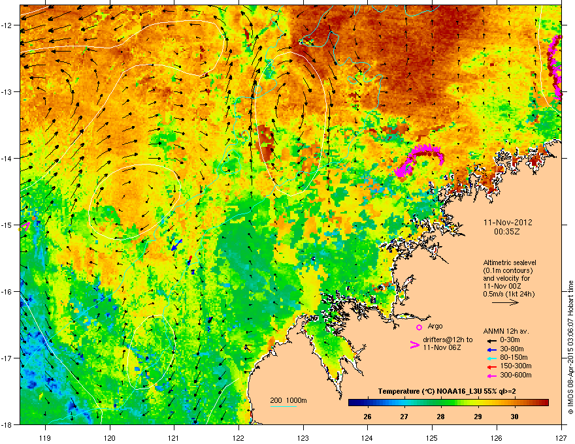Click the '30-80m' depth label
The height and width of the screenshot is (444, 575).
coord(512,349)
